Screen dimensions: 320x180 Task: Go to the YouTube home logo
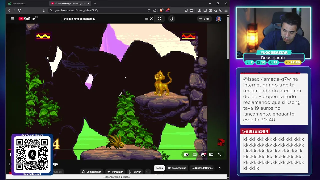pyautogui.click(x=27, y=19)
